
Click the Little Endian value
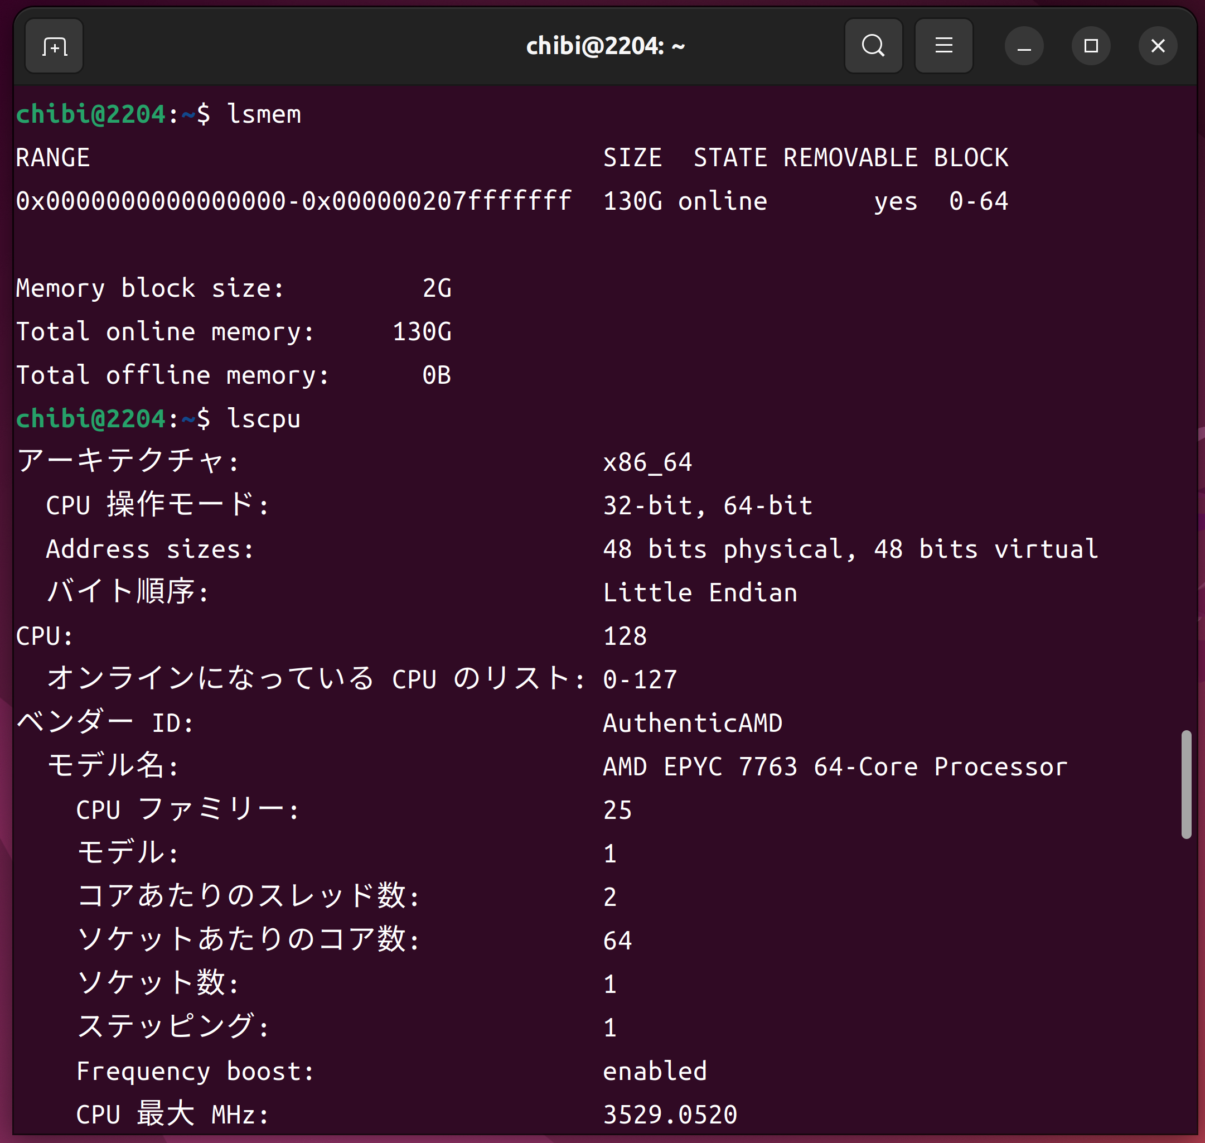(x=700, y=593)
